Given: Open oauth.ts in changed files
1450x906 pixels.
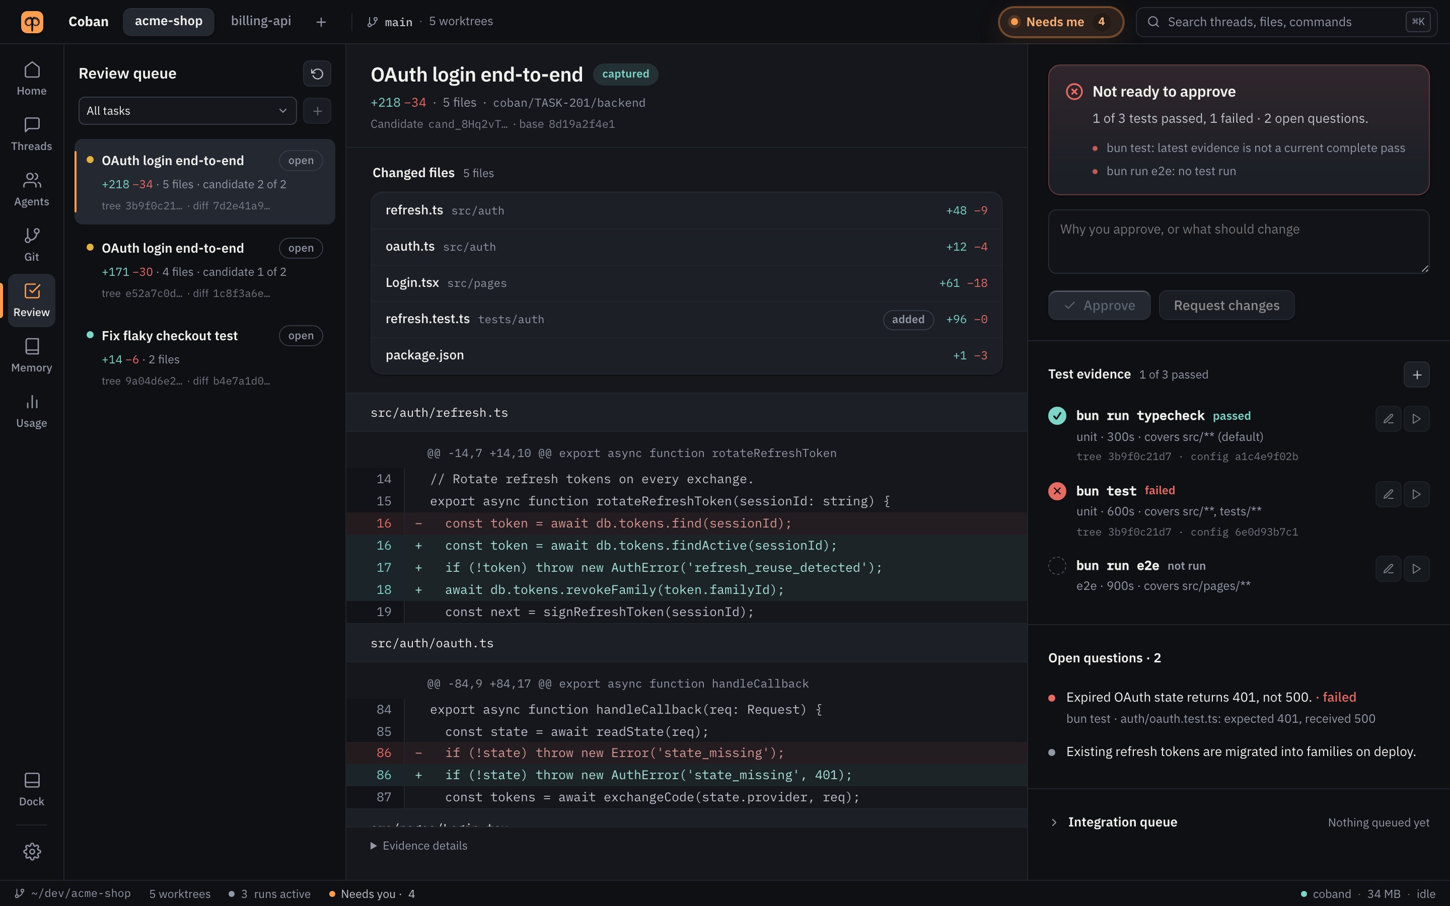Looking at the screenshot, I should (x=686, y=247).
